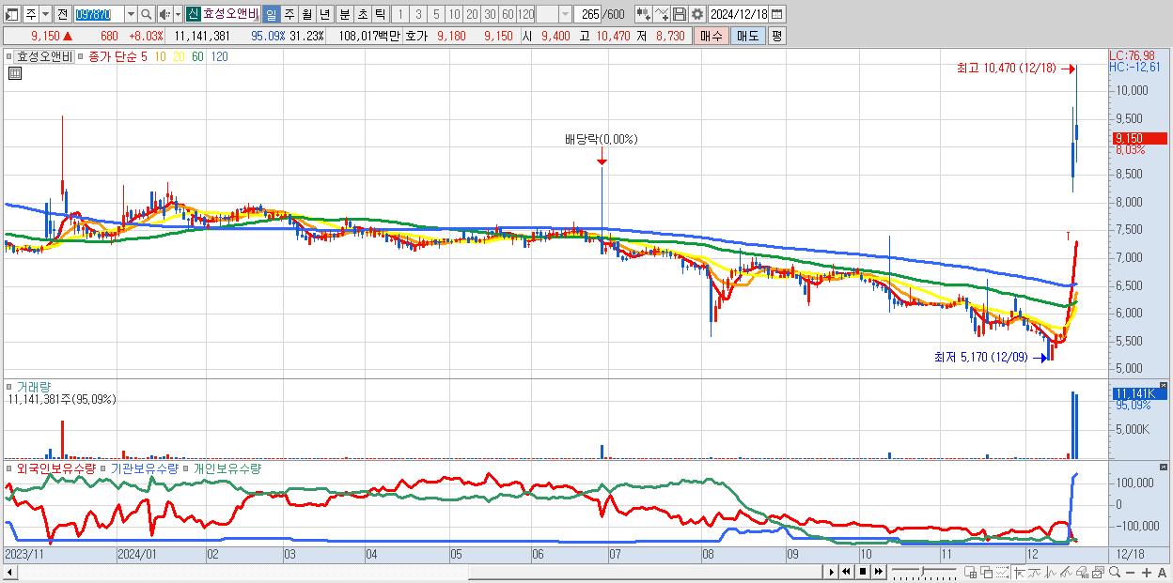
Task: Select the 분 (minute) period
Action: 345,14
